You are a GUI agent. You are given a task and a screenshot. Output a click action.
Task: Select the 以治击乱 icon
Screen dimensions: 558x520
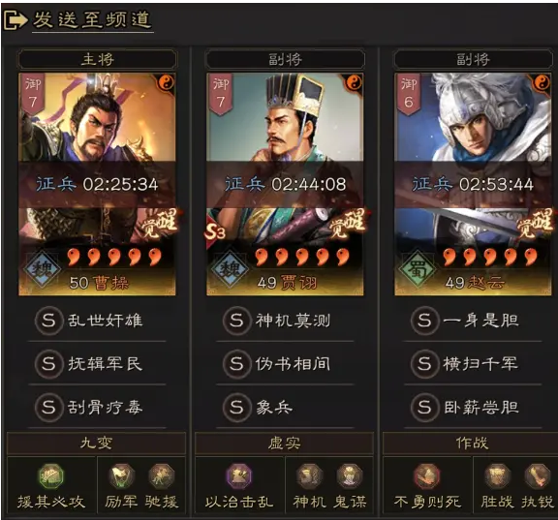(239, 476)
